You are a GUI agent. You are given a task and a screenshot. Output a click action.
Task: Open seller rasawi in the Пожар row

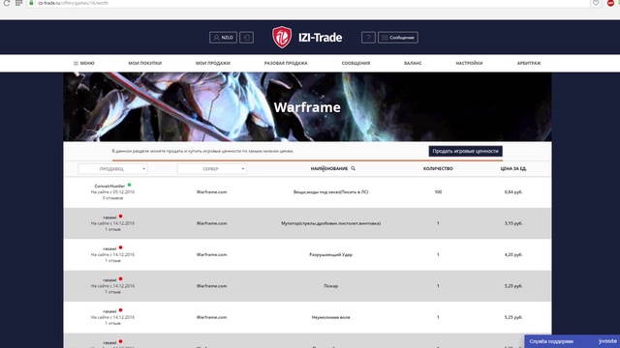[x=109, y=280]
